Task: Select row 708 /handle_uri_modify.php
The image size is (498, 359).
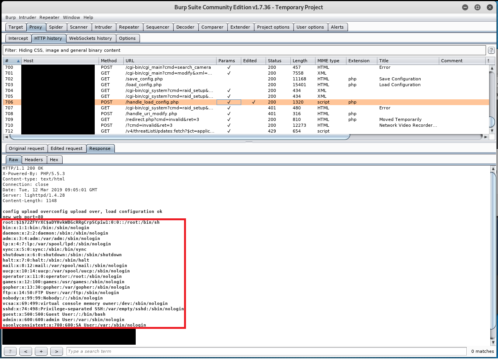Action: pos(246,114)
